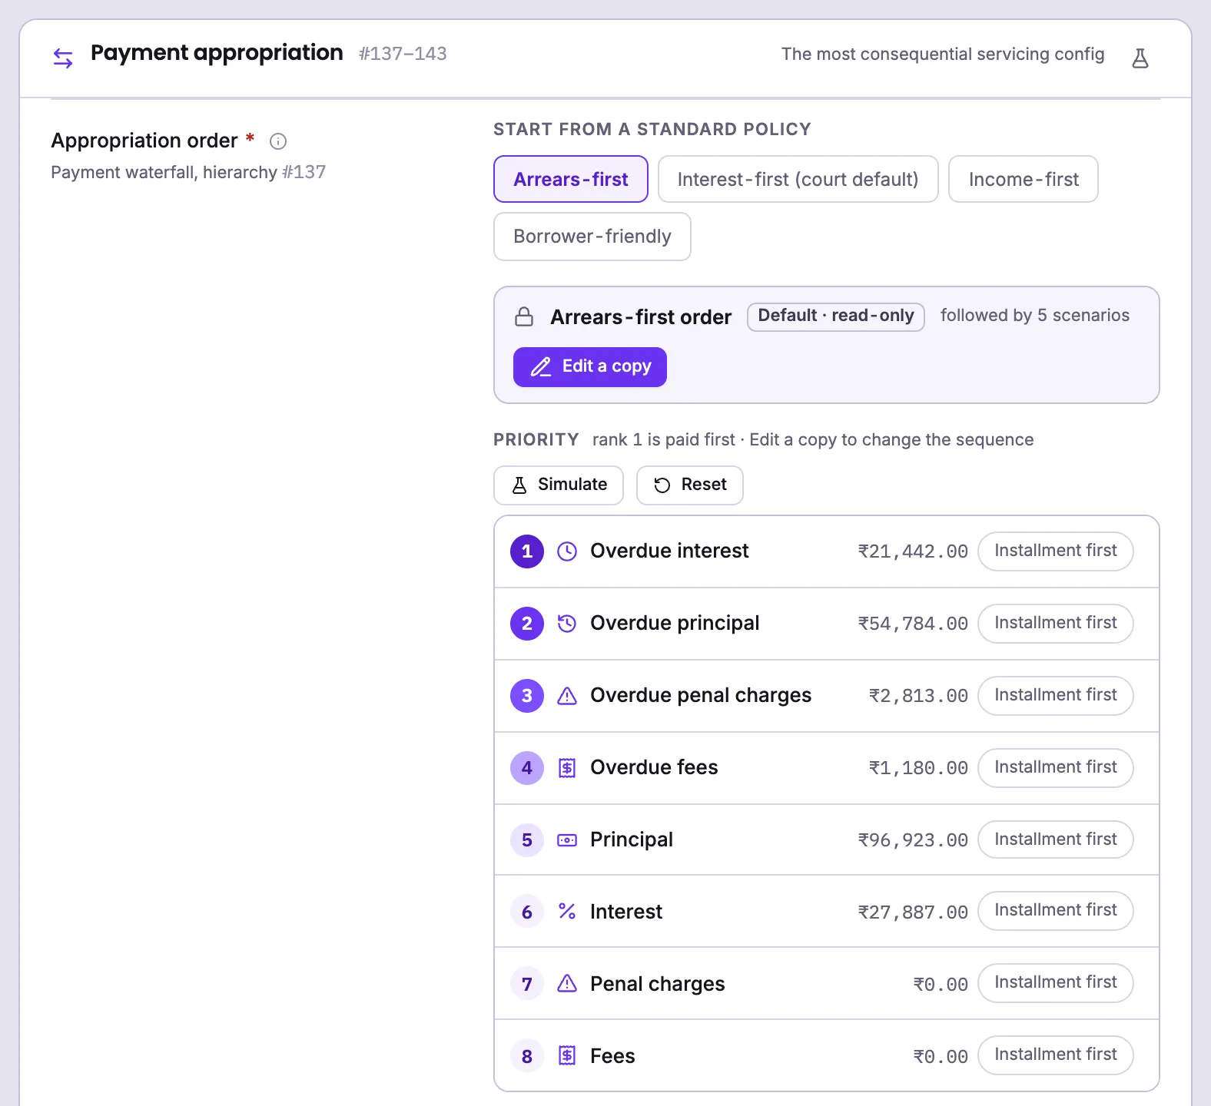
Task: Click the receipt icon on Overdue fees row
Action: pyautogui.click(x=567, y=768)
